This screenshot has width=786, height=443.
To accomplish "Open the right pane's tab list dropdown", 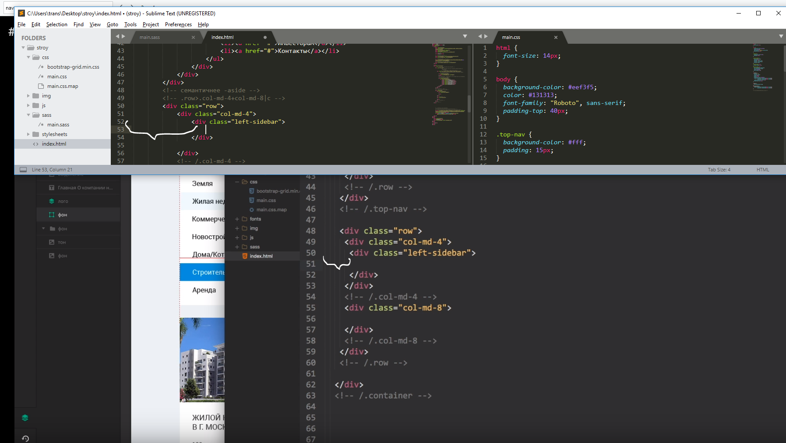I will point(781,36).
